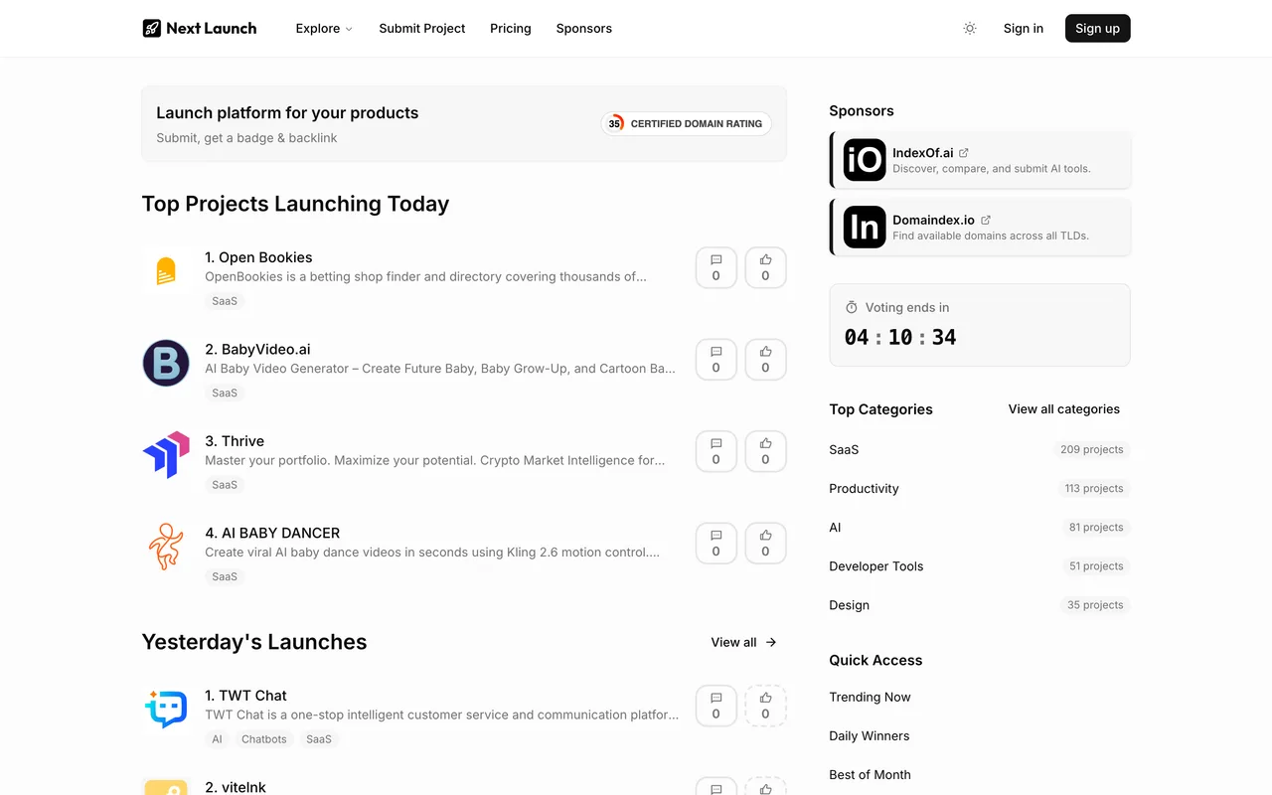The height and width of the screenshot is (795, 1272).
Task: Open the 3. Thrive title
Action: (235, 441)
